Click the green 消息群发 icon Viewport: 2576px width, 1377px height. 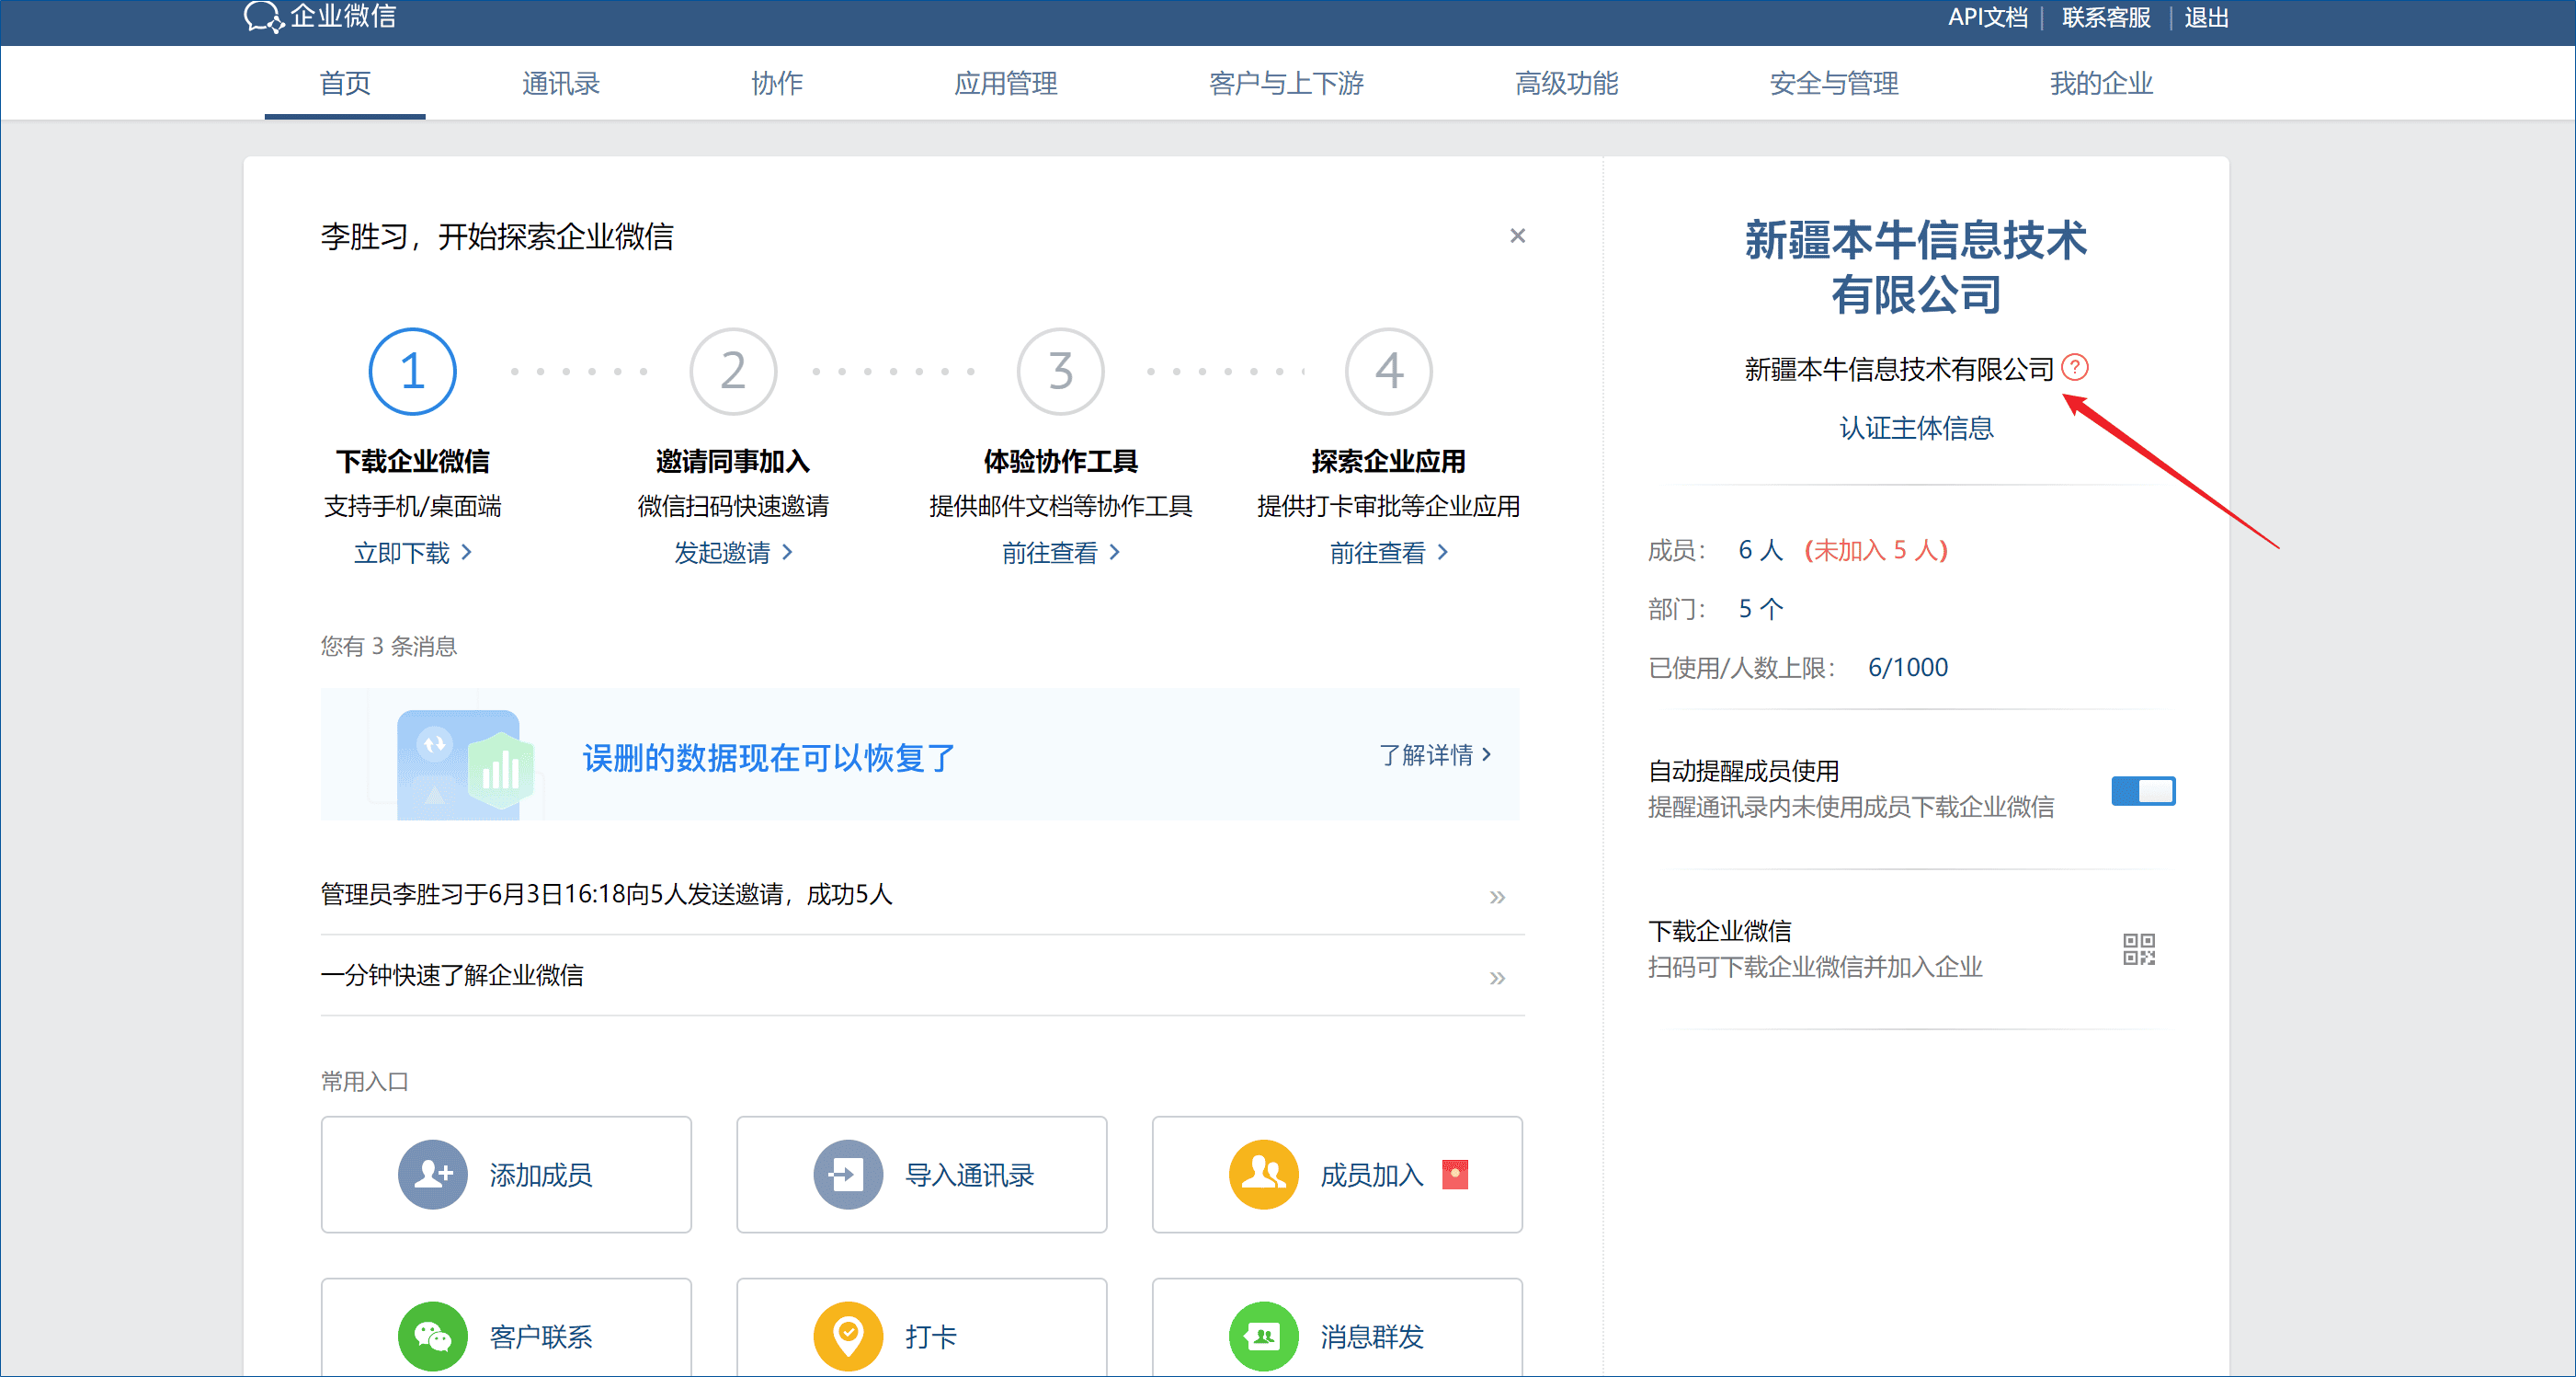[x=1263, y=1335]
